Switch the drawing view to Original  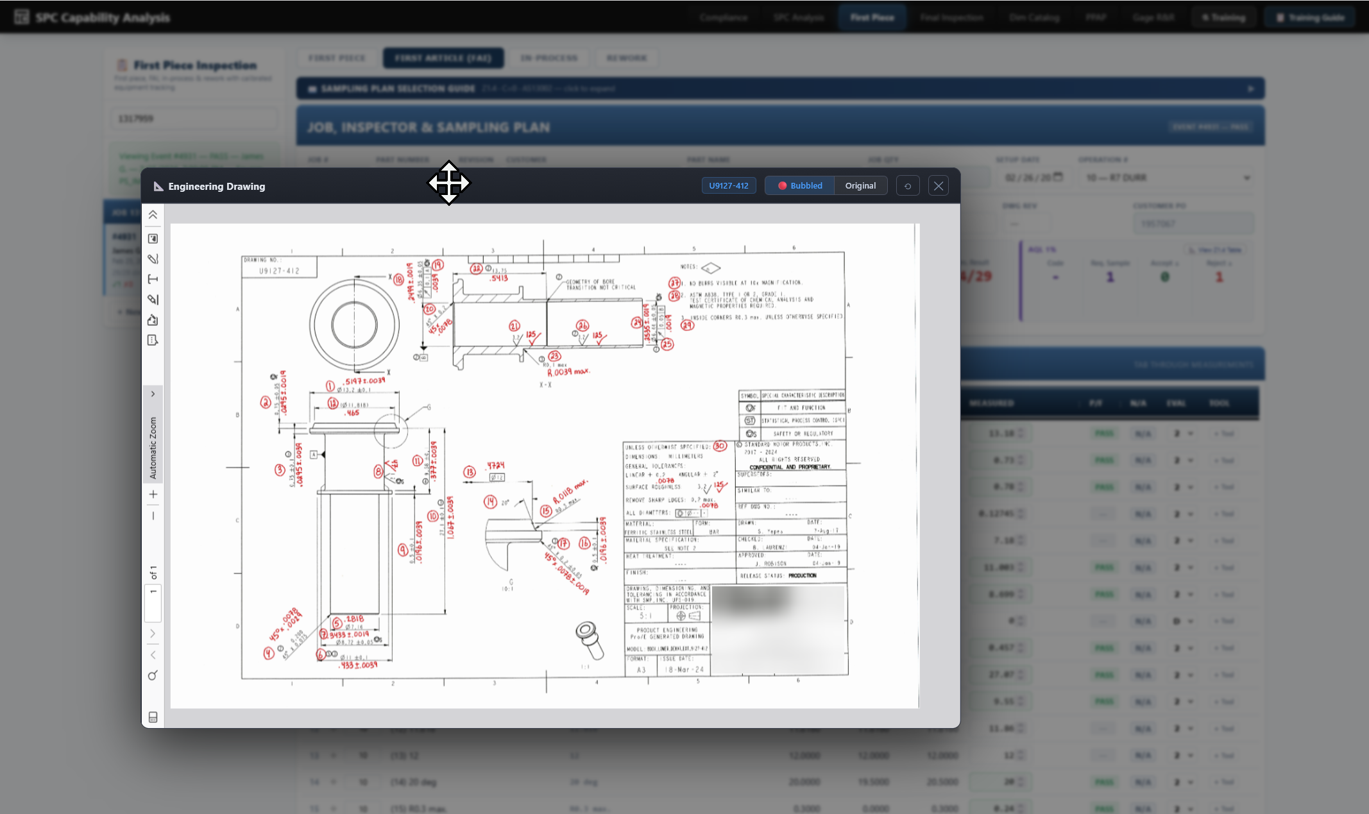(x=860, y=185)
